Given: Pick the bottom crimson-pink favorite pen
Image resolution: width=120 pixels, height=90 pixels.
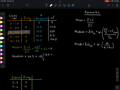Looking at the screenshot, I should (2, 62).
